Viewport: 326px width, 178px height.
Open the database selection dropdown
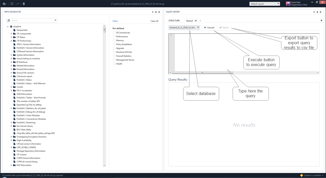(x=184, y=27)
